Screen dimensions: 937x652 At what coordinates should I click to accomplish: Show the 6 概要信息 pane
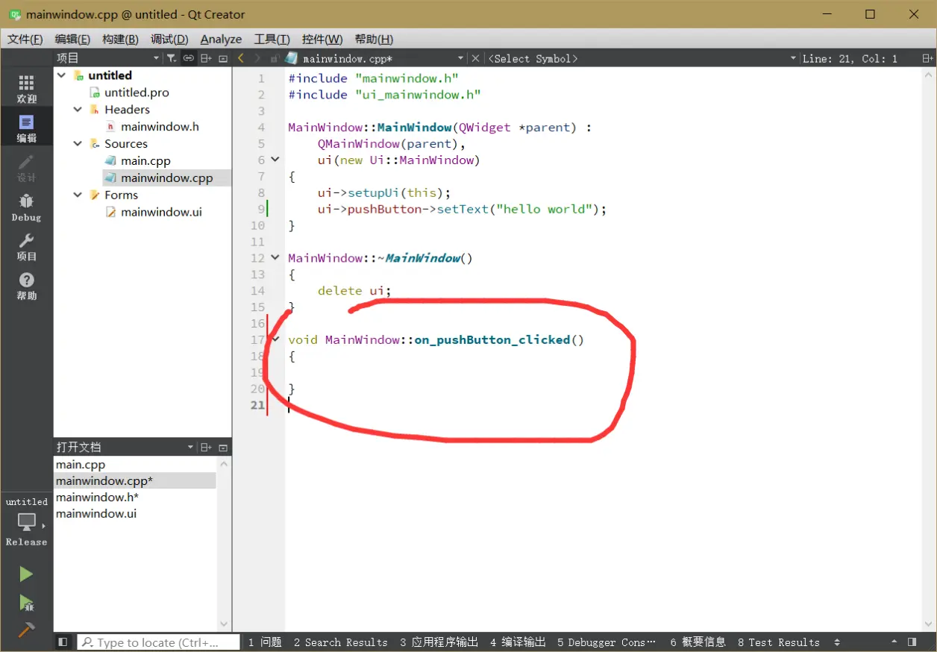(x=698, y=642)
